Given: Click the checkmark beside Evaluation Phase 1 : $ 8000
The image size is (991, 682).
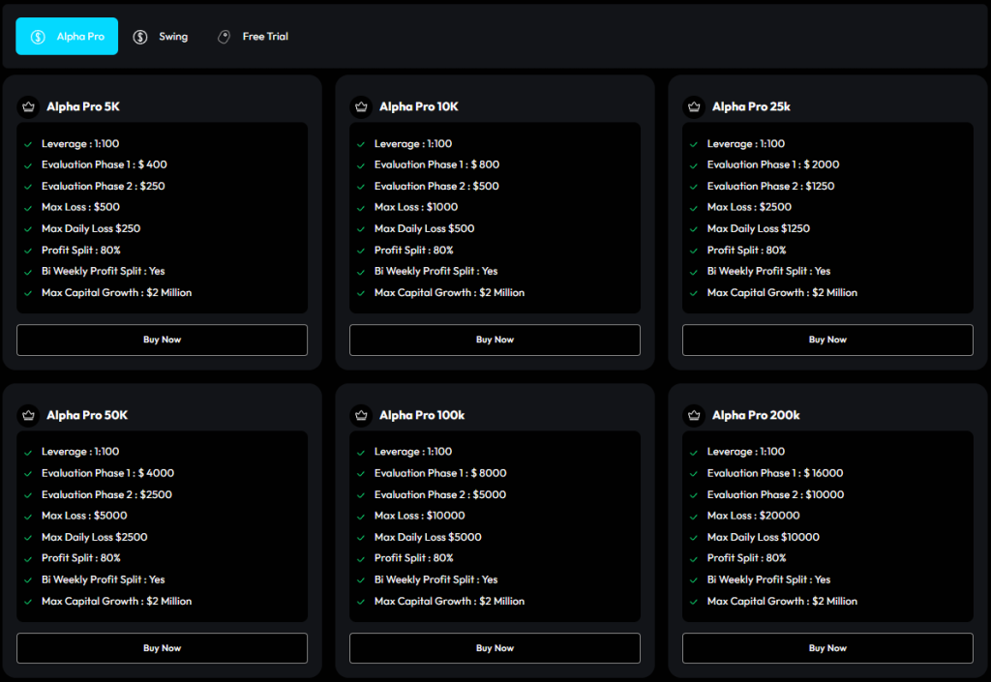Looking at the screenshot, I should 361,474.
